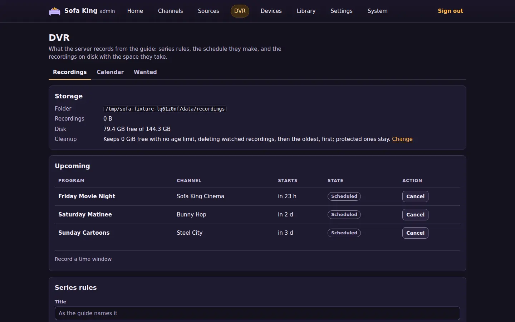Click the PROGRAM column header
Image resolution: width=515 pixels, height=322 pixels.
[x=72, y=181]
